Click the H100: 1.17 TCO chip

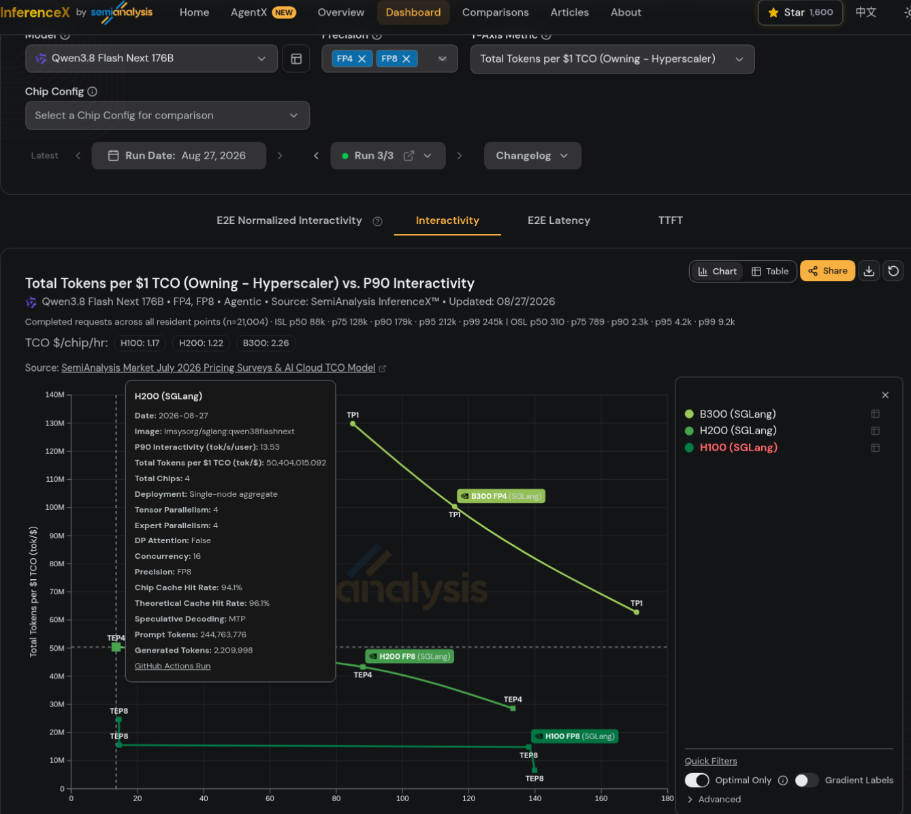click(x=140, y=343)
